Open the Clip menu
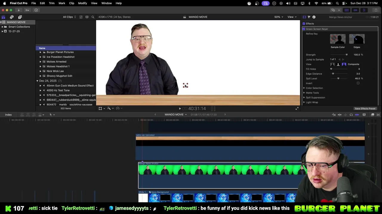 (72, 3)
